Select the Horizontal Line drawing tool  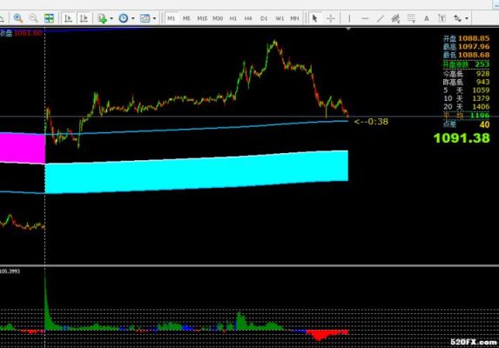click(x=366, y=18)
